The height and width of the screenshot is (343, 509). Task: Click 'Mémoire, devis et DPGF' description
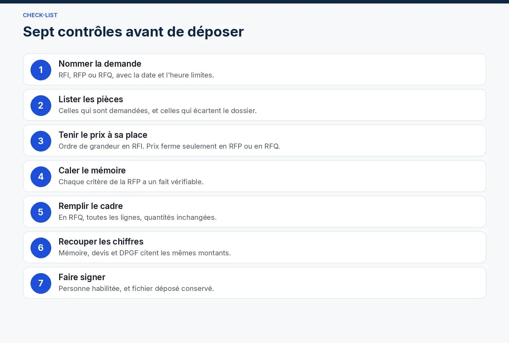(x=145, y=253)
